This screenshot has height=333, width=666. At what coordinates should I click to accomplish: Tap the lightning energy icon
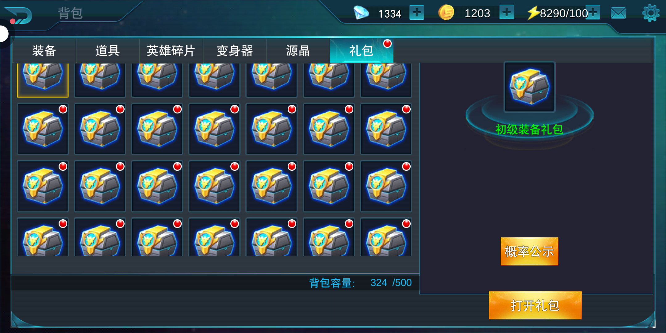[x=533, y=13]
